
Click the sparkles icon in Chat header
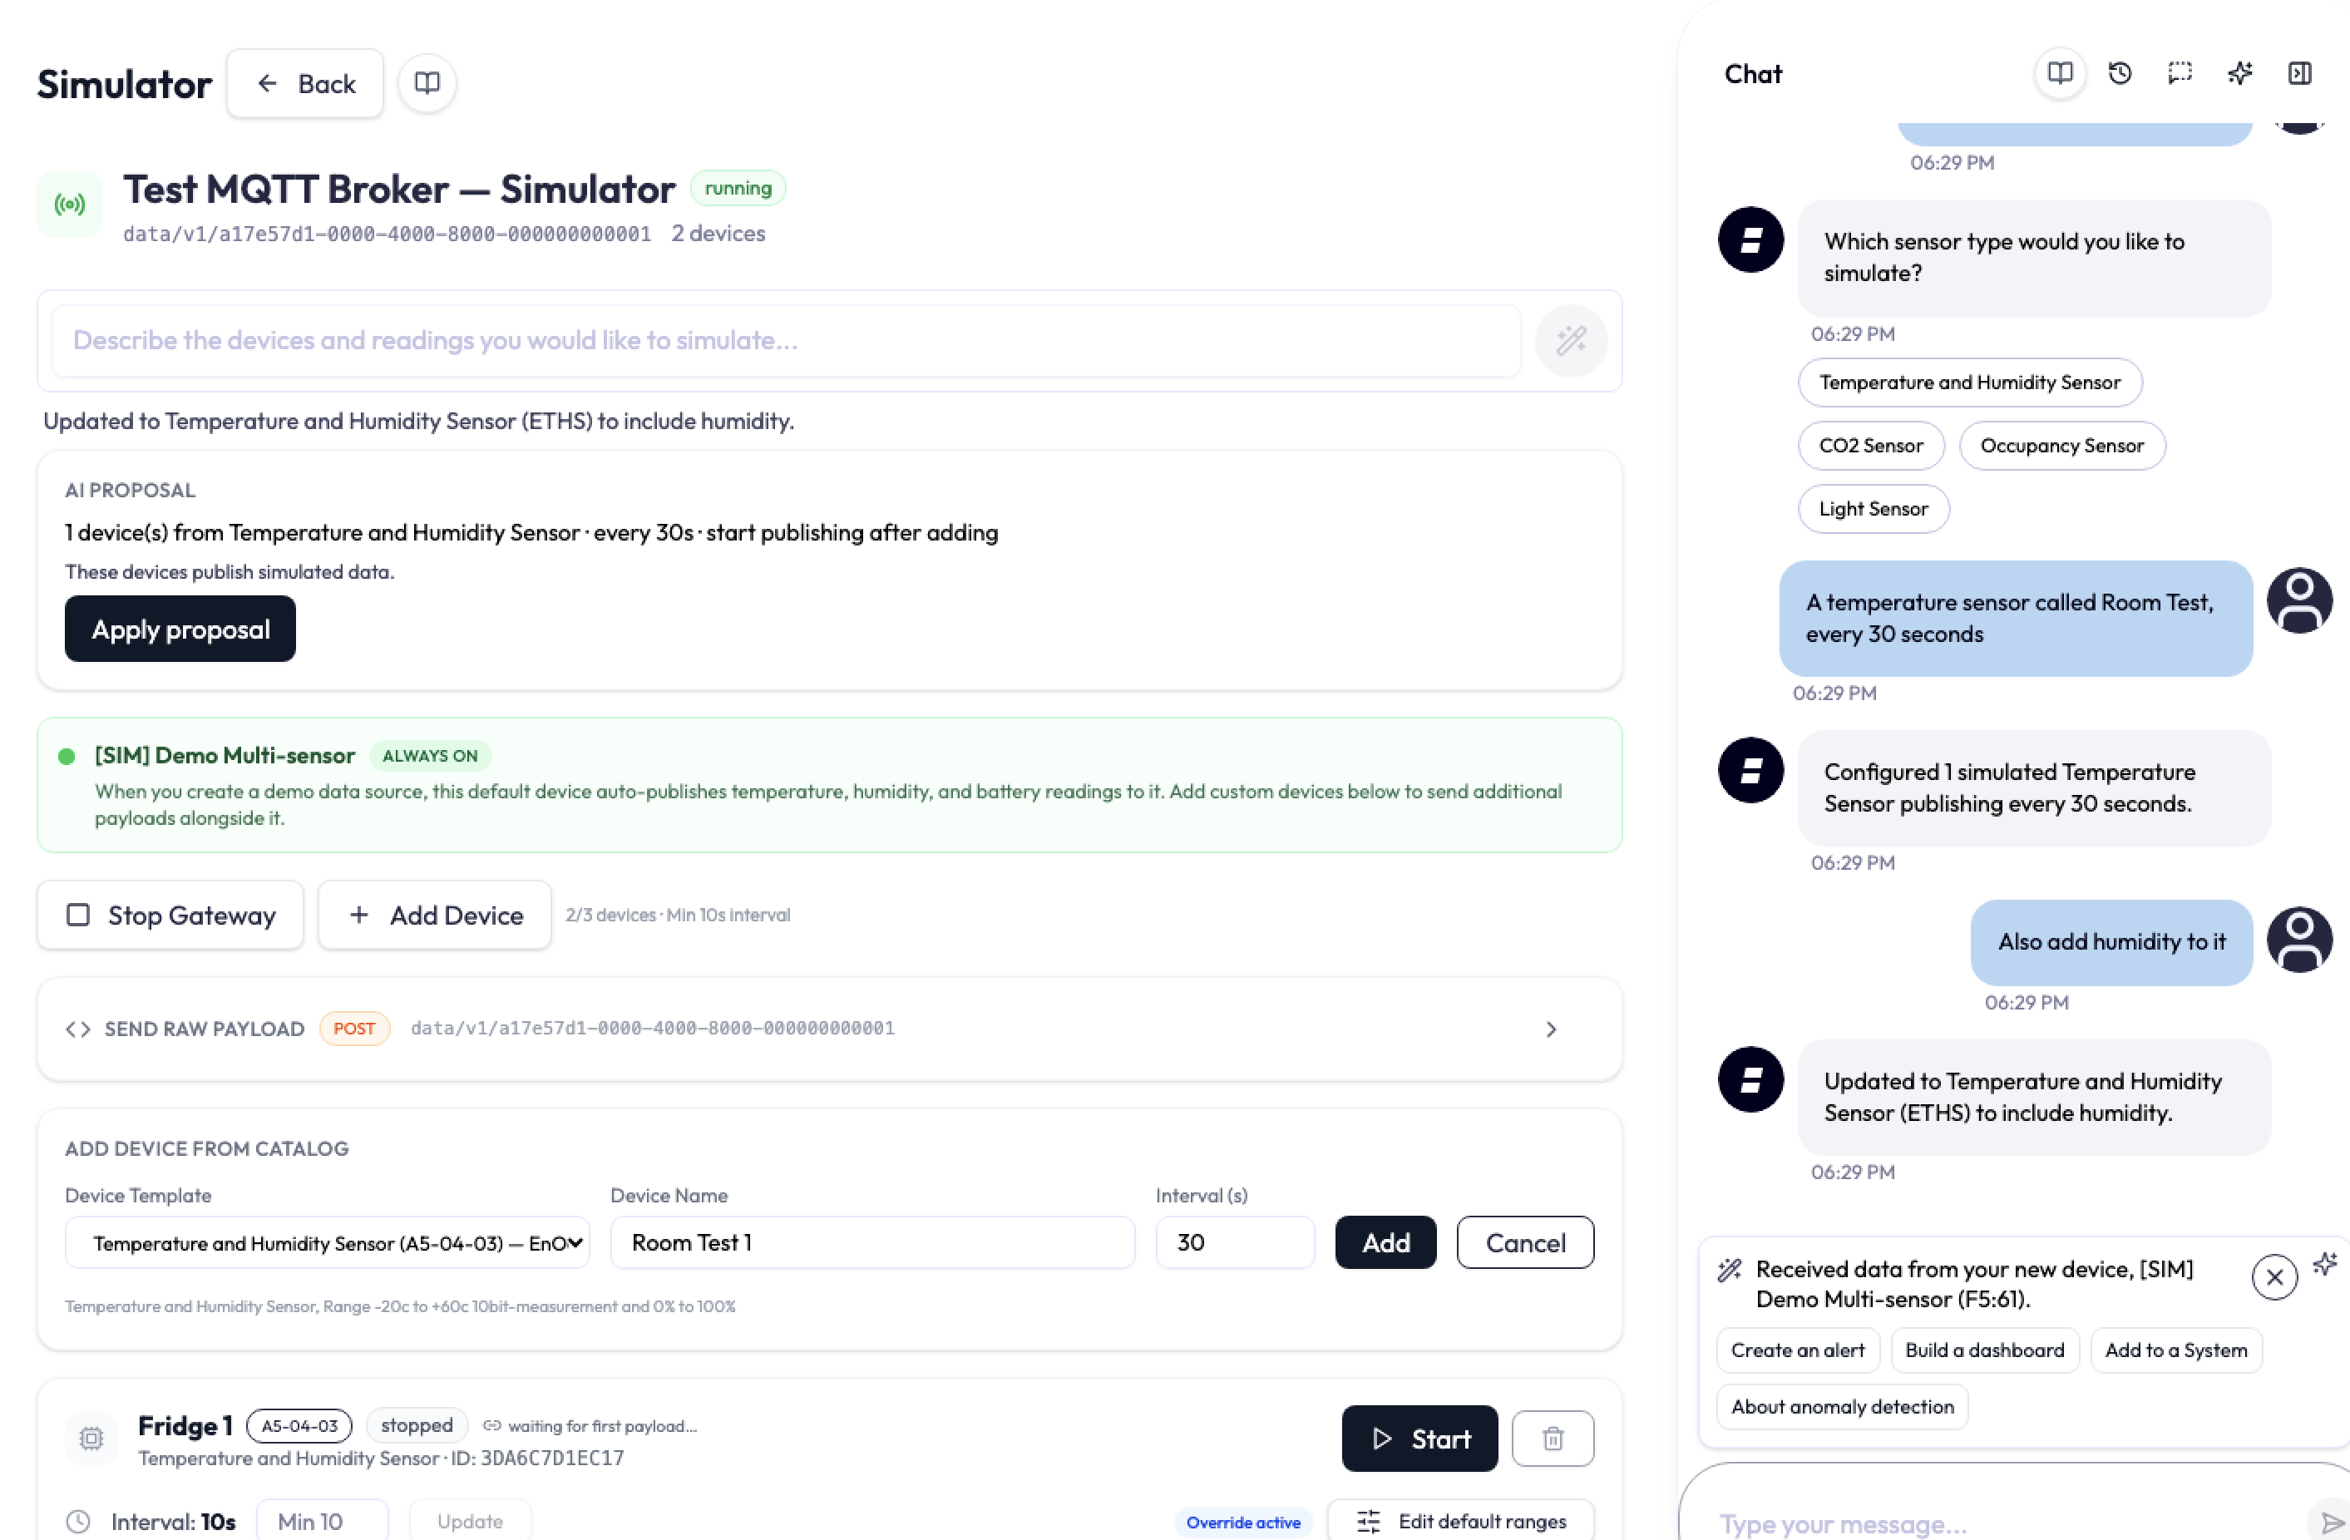(2240, 73)
